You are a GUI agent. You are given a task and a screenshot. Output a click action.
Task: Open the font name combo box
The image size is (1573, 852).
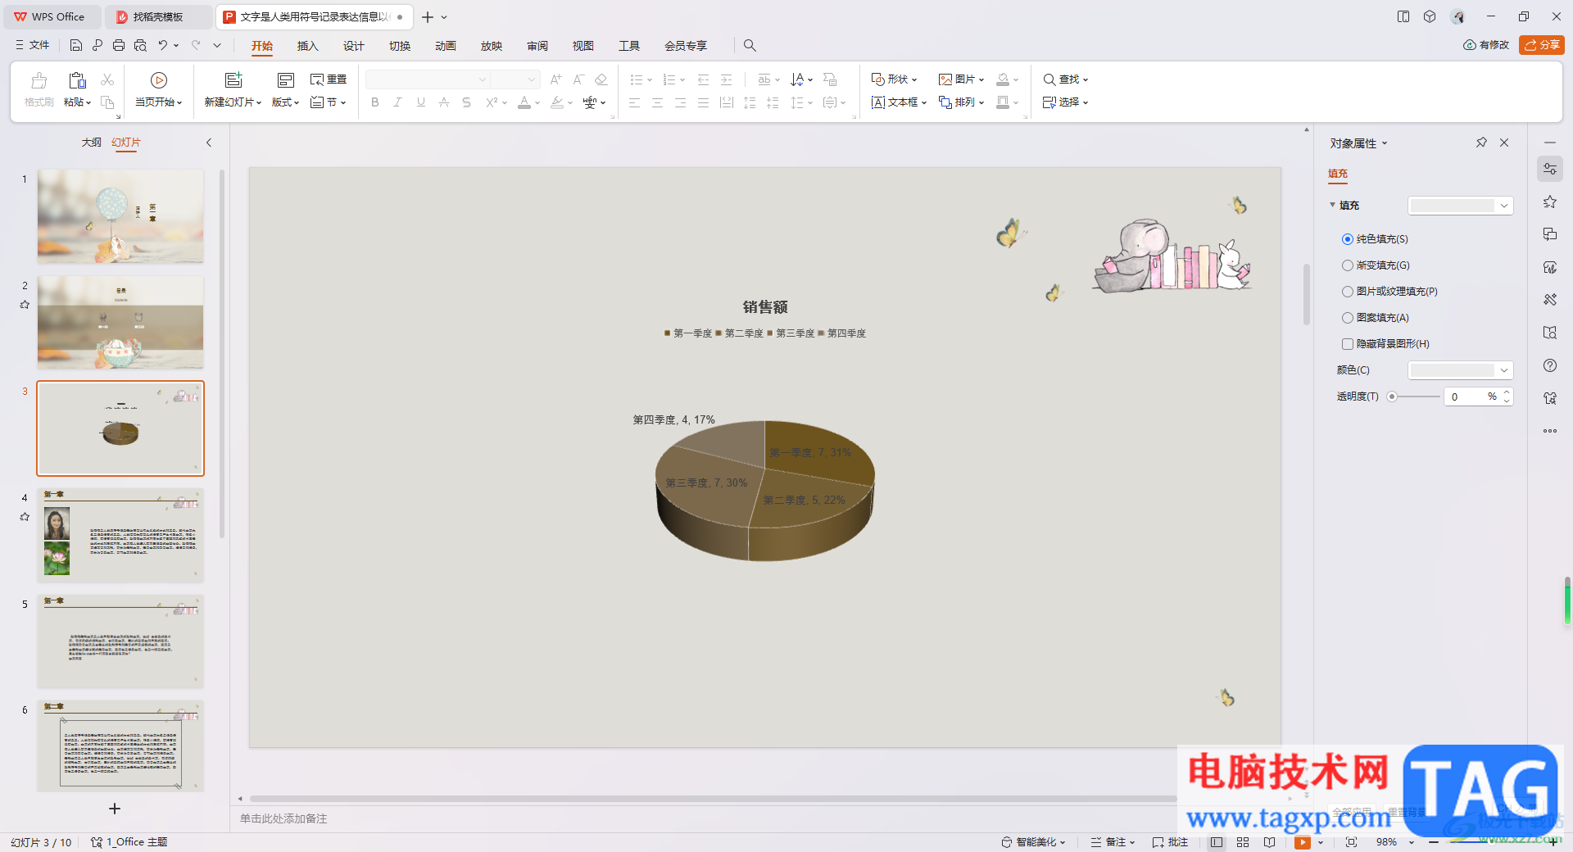click(x=427, y=79)
